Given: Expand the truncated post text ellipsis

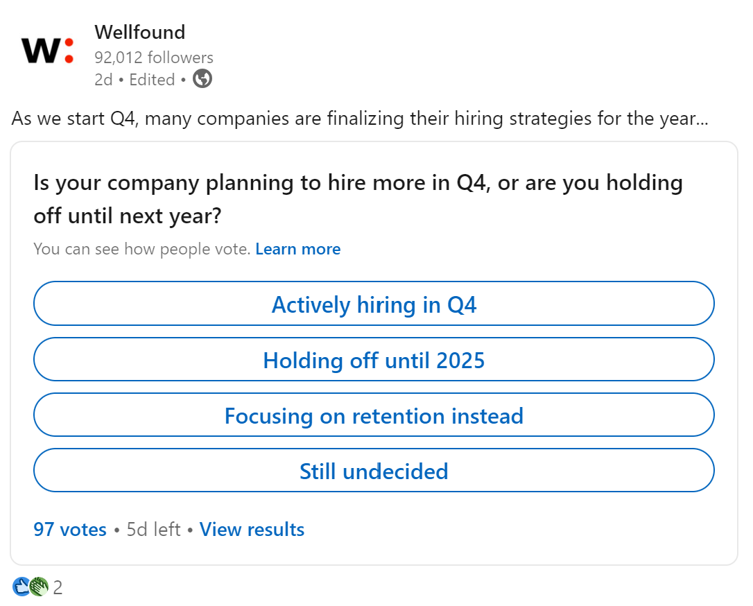Looking at the screenshot, I should pyautogui.click(x=701, y=119).
